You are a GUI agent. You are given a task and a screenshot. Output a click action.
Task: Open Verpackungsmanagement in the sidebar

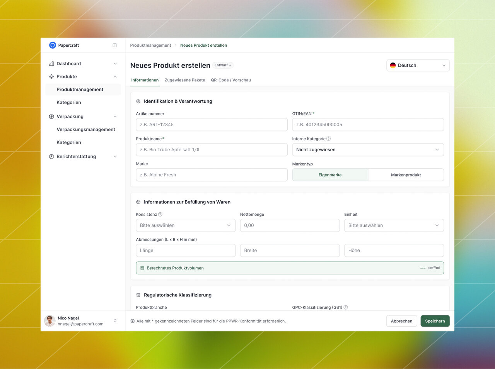click(86, 130)
